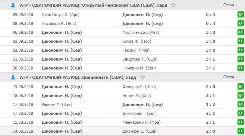Click the date 02.09.2018
The width and height of the screenshot is (245, 136).
(x=23, y=50)
